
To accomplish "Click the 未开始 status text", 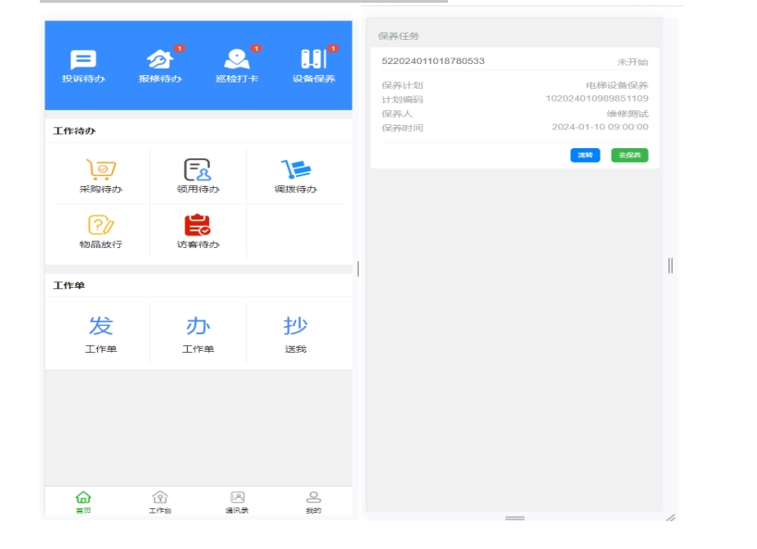I will click(x=632, y=62).
